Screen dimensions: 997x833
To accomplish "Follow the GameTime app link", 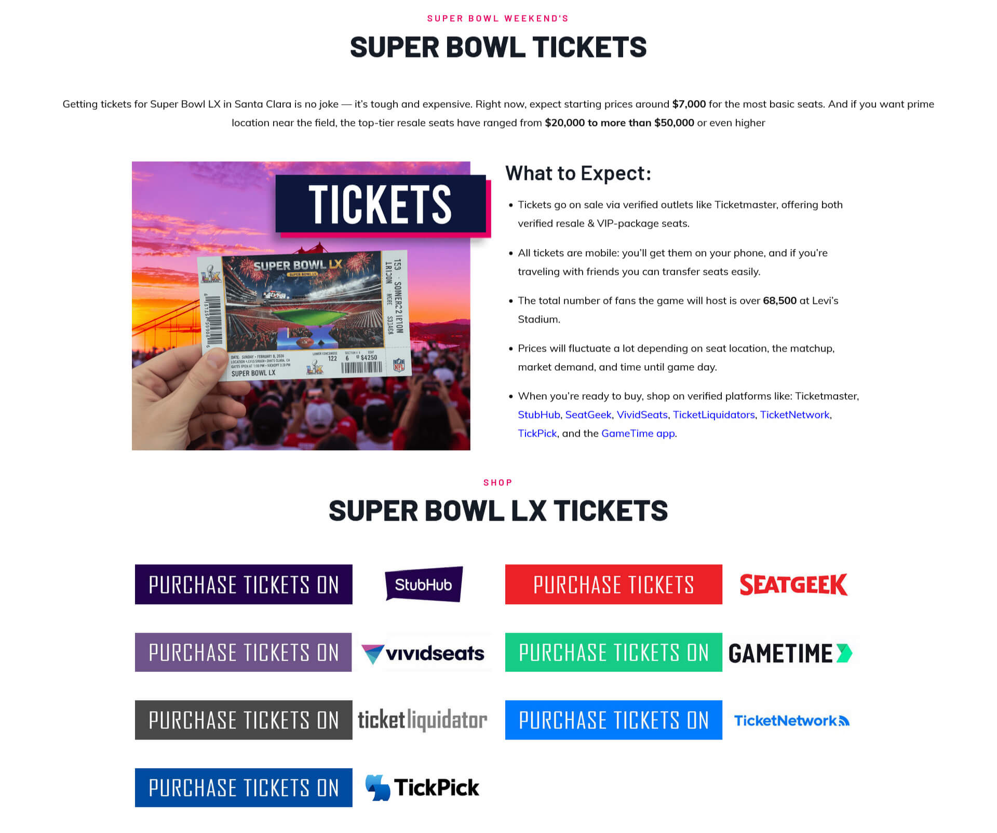I will click(x=638, y=433).
